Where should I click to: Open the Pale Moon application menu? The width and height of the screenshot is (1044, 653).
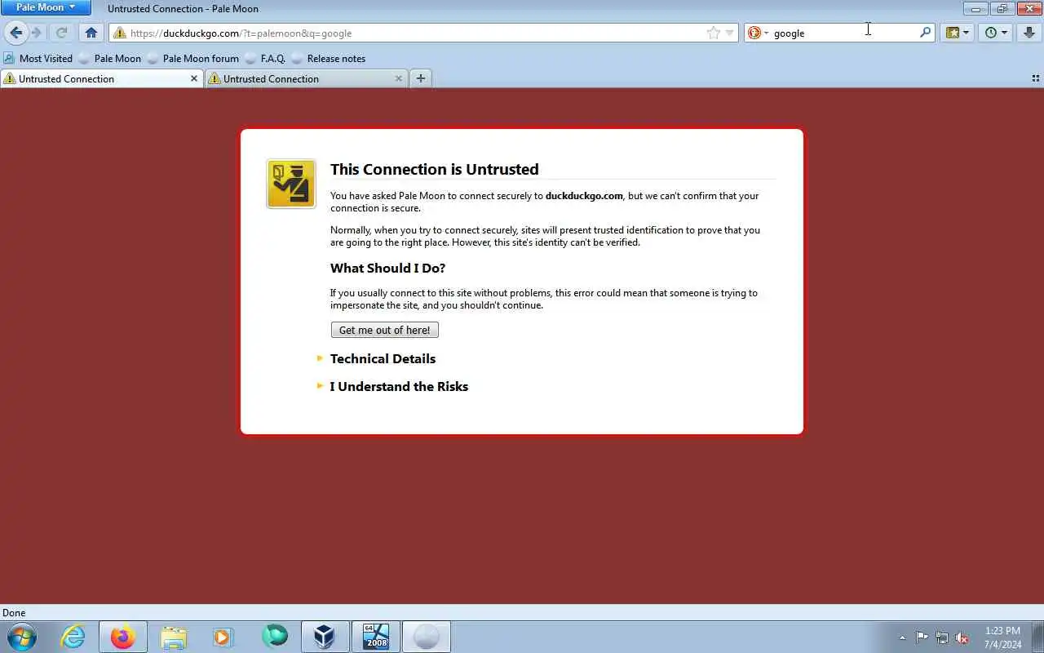[46, 7]
